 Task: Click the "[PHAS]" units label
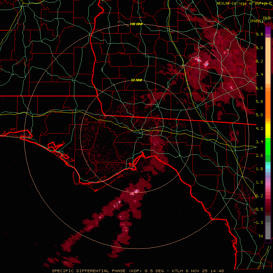(256, 21)
